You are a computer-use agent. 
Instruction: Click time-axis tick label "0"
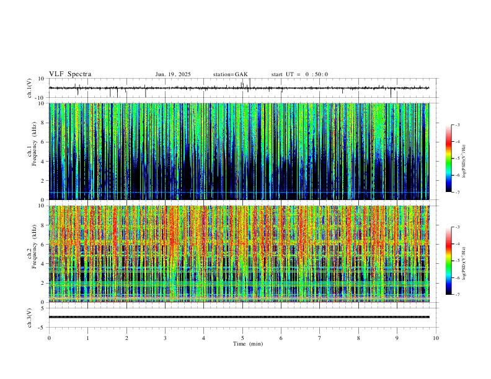pos(49,338)
